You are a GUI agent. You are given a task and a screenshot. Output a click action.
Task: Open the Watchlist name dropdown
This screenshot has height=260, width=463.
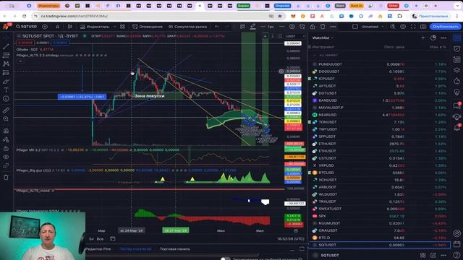pos(323,38)
